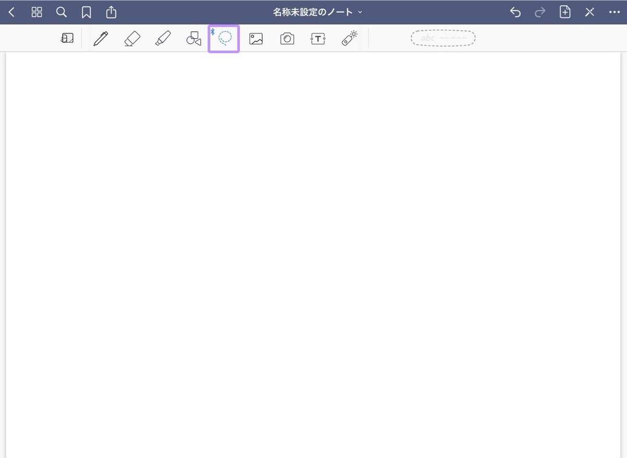Select the Text box tool
Screen dimensions: 627x458
click(x=318, y=39)
